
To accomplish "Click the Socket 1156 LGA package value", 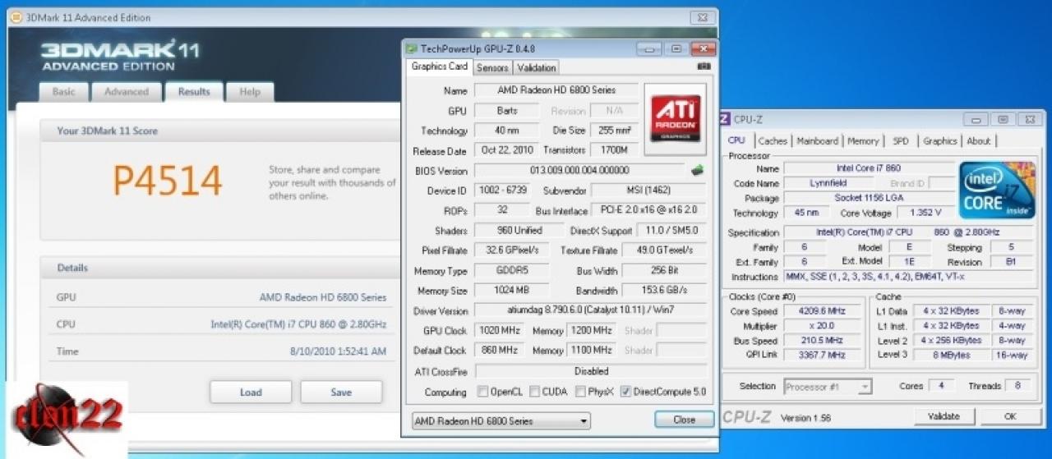I will pyautogui.click(x=868, y=198).
